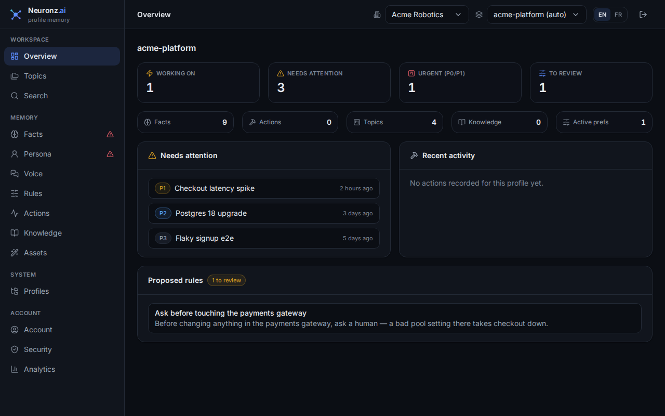Go to Profiles under System
The image size is (665, 416).
click(x=62, y=291)
